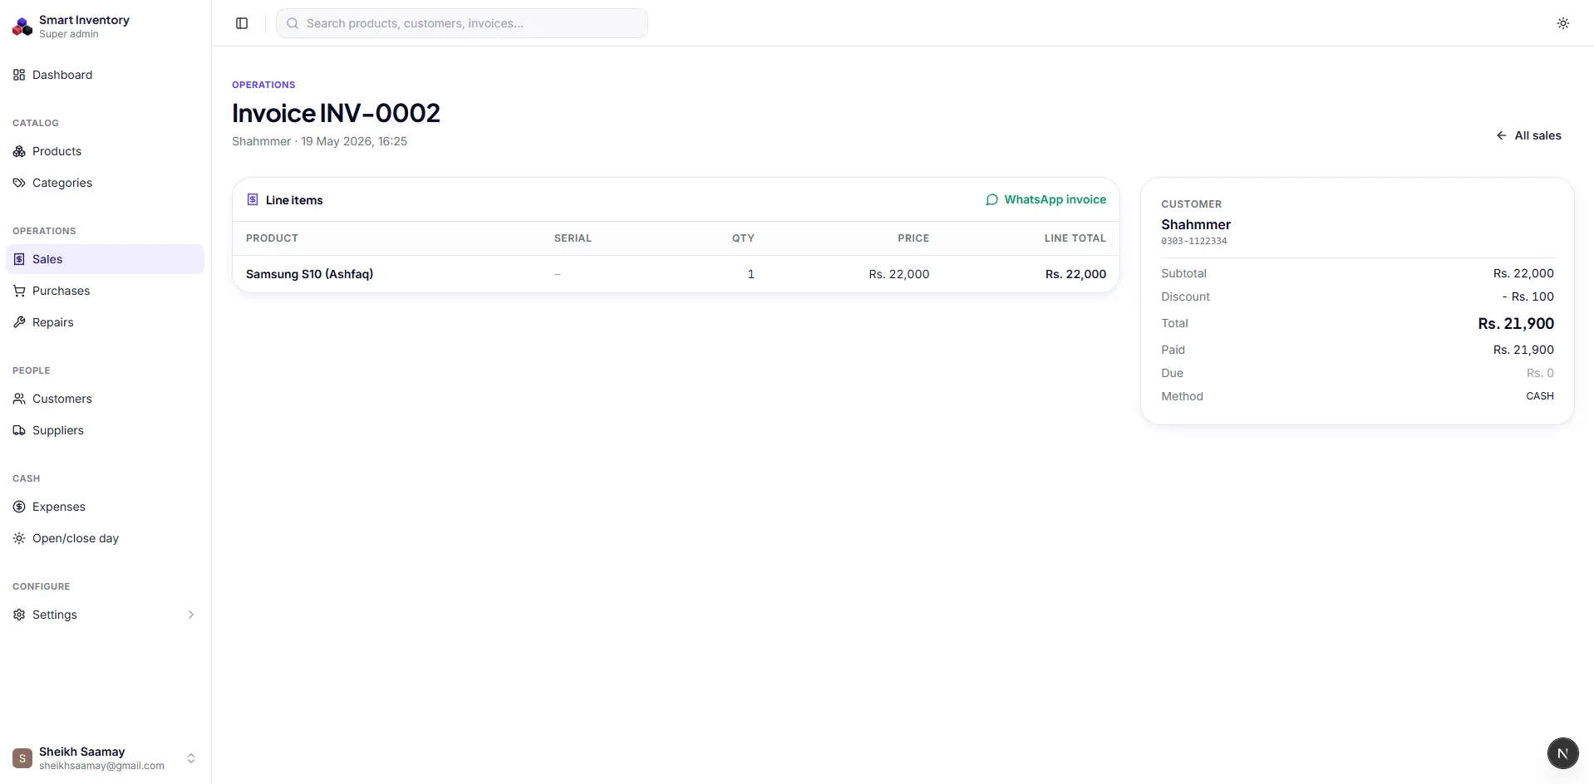Focus the search products, customers, invoices field
The height and width of the screenshot is (784, 1594).
pyautogui.click(x=462, y=23)
